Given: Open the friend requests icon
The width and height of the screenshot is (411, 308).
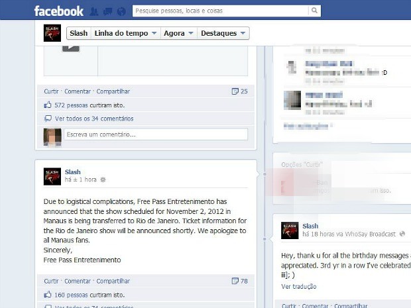Looking at the screenshot, I should 94,11.
